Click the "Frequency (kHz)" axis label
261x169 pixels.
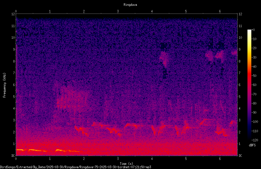click(x=4, y=85)
